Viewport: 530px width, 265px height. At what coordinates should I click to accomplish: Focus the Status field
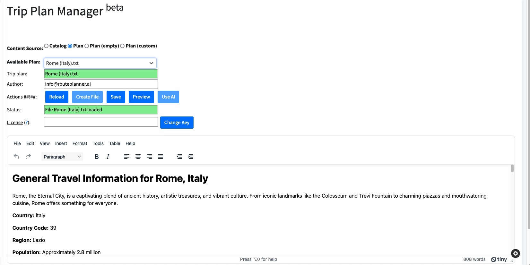pos(101,110)
